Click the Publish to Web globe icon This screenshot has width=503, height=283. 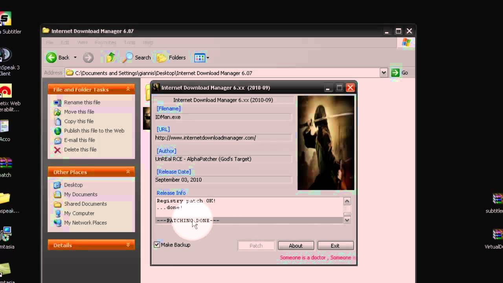tap(58, 131)
